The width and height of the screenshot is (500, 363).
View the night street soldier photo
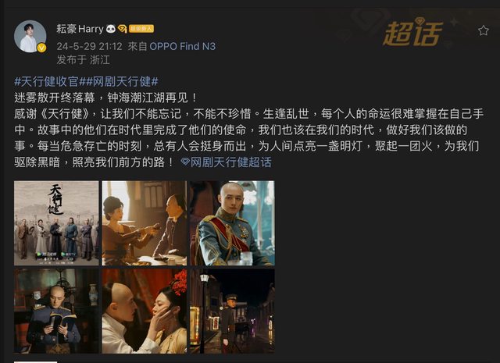[x=233, y=311]
